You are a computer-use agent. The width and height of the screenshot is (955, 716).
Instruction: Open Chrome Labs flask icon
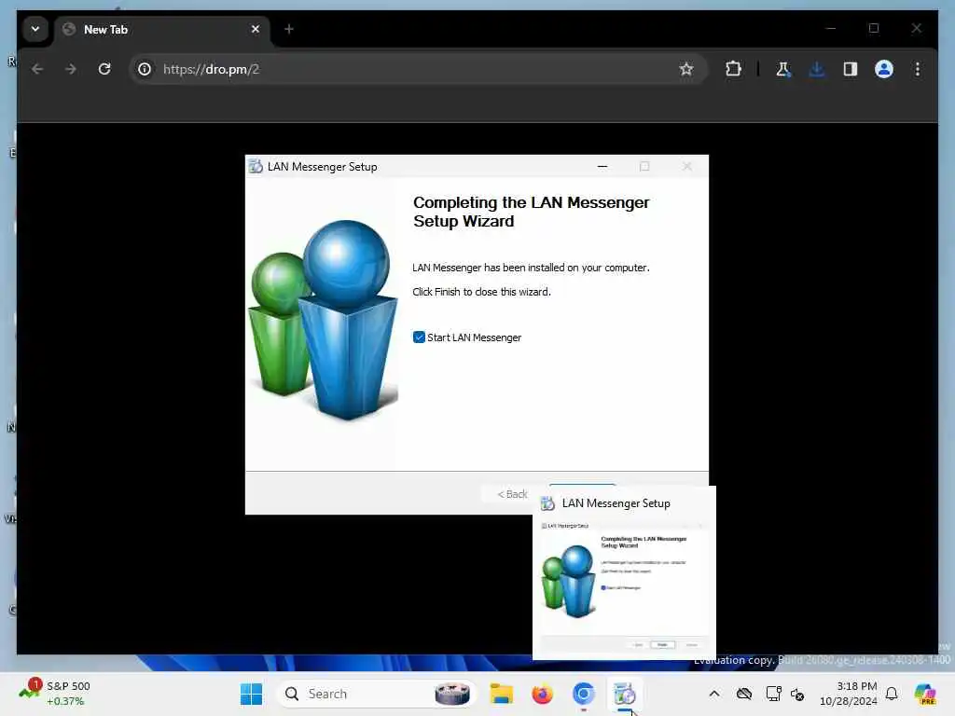[x=782, y=69]
